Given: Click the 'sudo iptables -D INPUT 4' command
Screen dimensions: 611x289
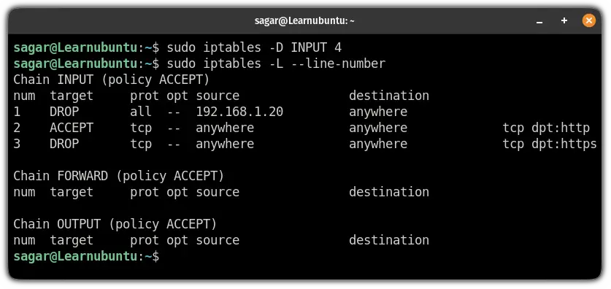Looking at the screenshot, I should coord(254,48).
